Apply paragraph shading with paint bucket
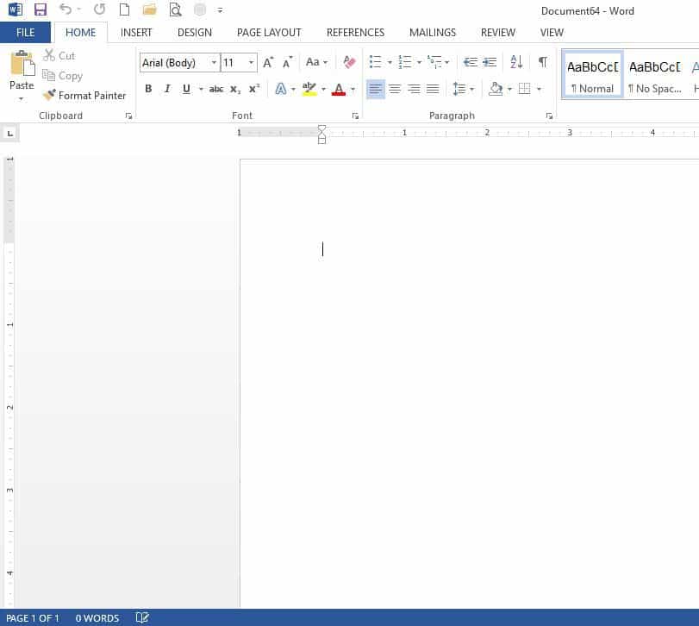 click(x=496, y=89)
